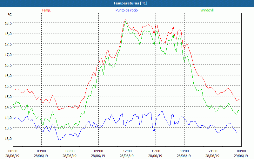Click the 03:00 time label
Screen dimensions: 254x159
42,151
